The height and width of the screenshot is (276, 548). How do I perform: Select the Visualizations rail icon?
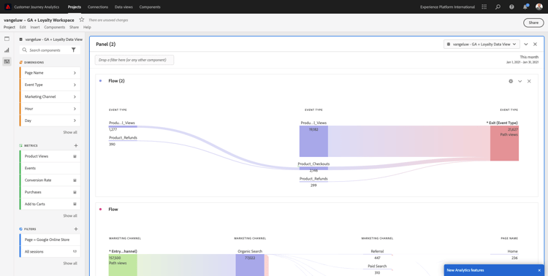point(7,50)
